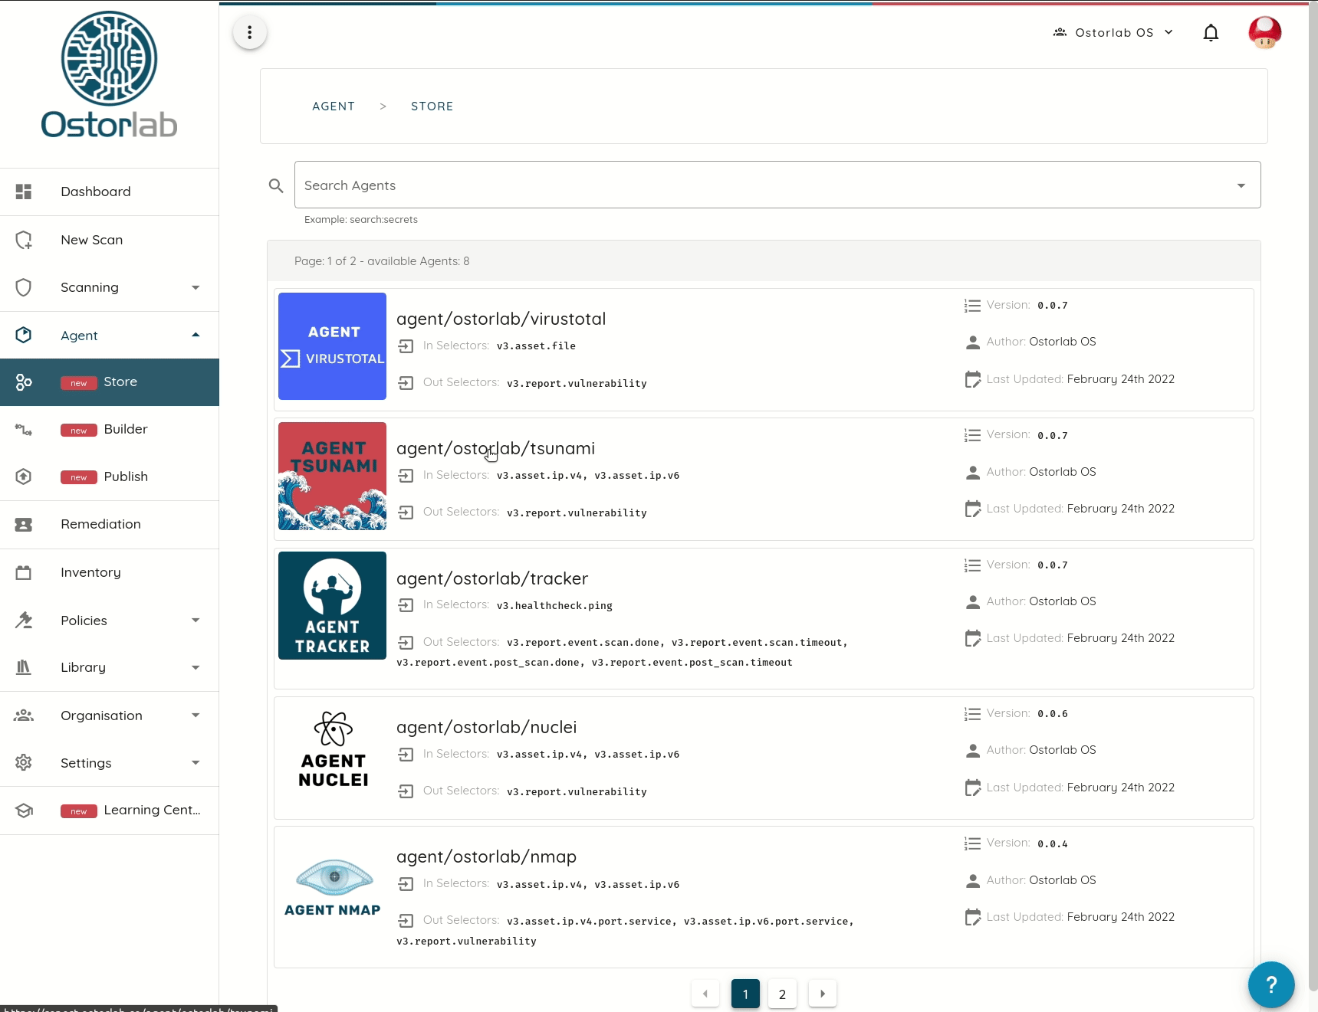The height and width of the screenshot is (1012, 1318).
Task: Click the Dashboard grid icon
Action: (24, 192)
